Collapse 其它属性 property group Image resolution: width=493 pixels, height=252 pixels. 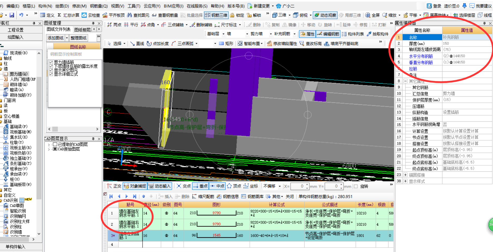tap(405, 81)
